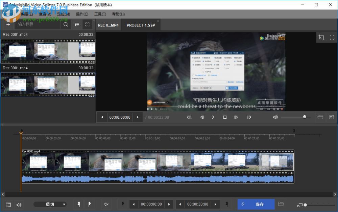Image resolution: width=338 pixels, height=212 pixels.
Task: Click the add media plus icon
Action: click(8, 24)
